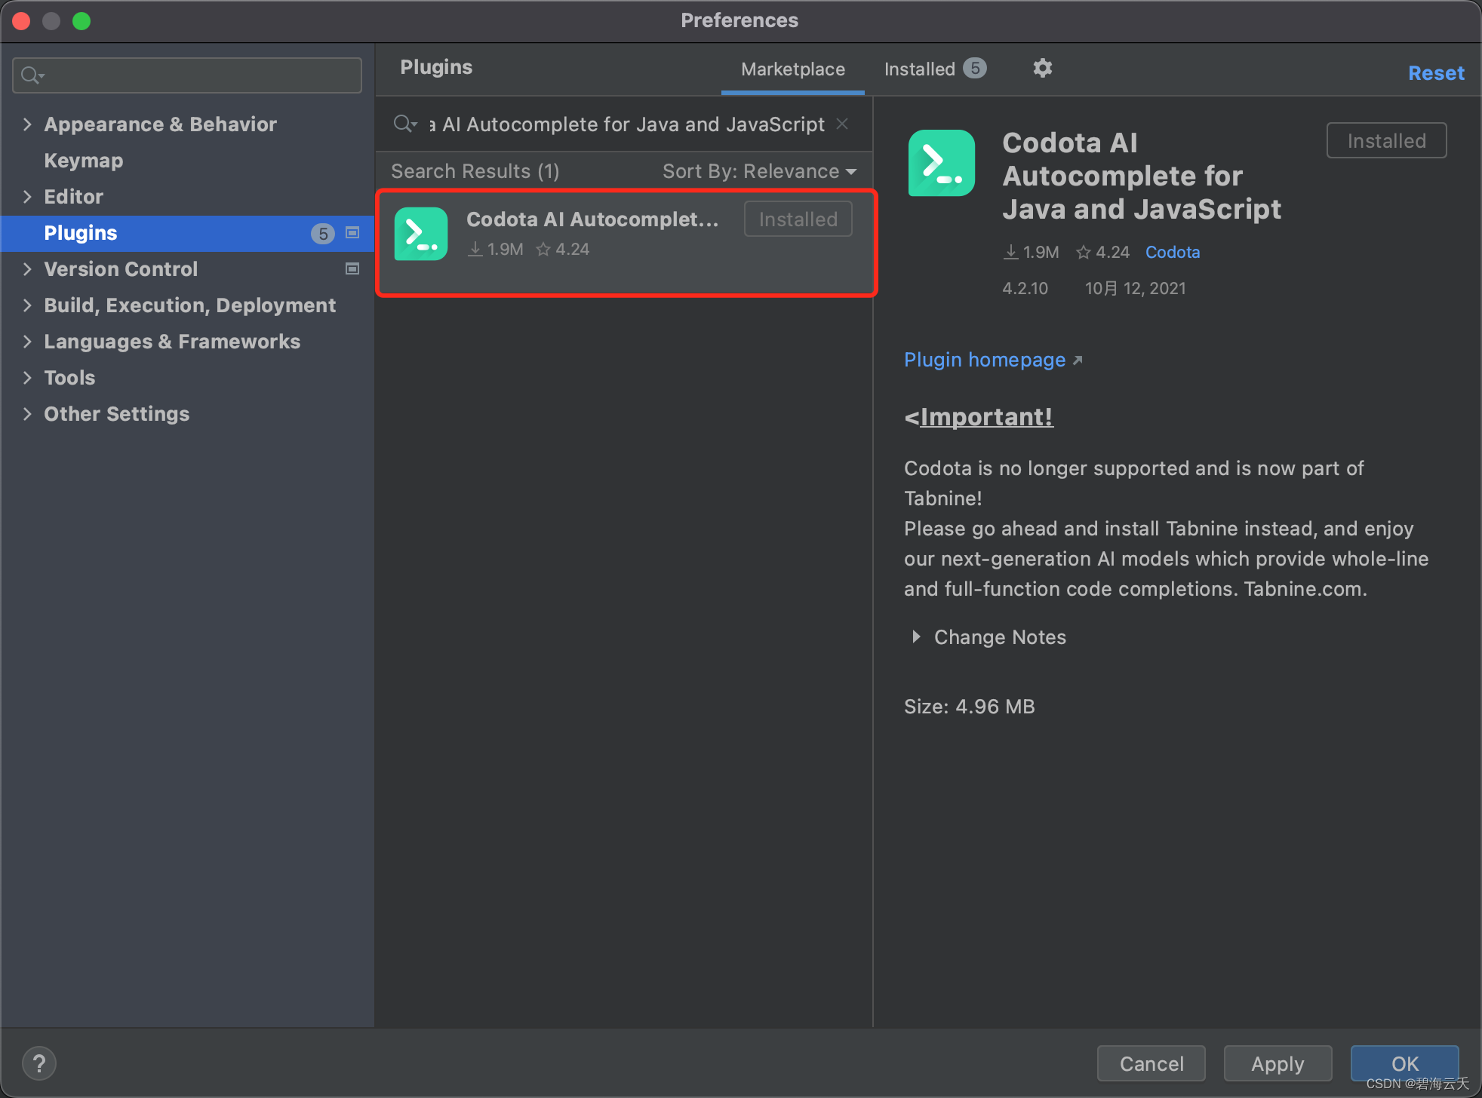This screenshot has height=1098, width=1482.
Task: Click the settings search magnifier icon
Action: [32, 75]
